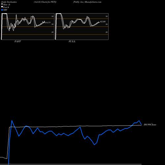Click the Fast K legend swatch
This screenshot has height=165, width=165.
[2, 7]
